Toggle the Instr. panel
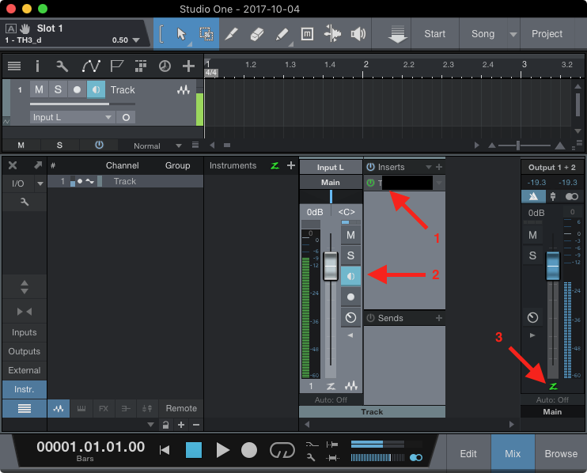 [x=25, y=389]
